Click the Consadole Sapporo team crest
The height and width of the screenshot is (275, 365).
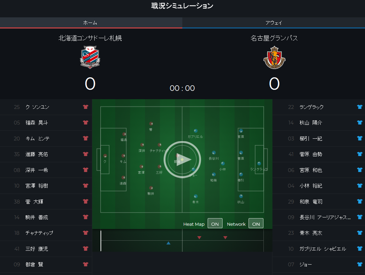pyautogui.click(x=90, y=57)
